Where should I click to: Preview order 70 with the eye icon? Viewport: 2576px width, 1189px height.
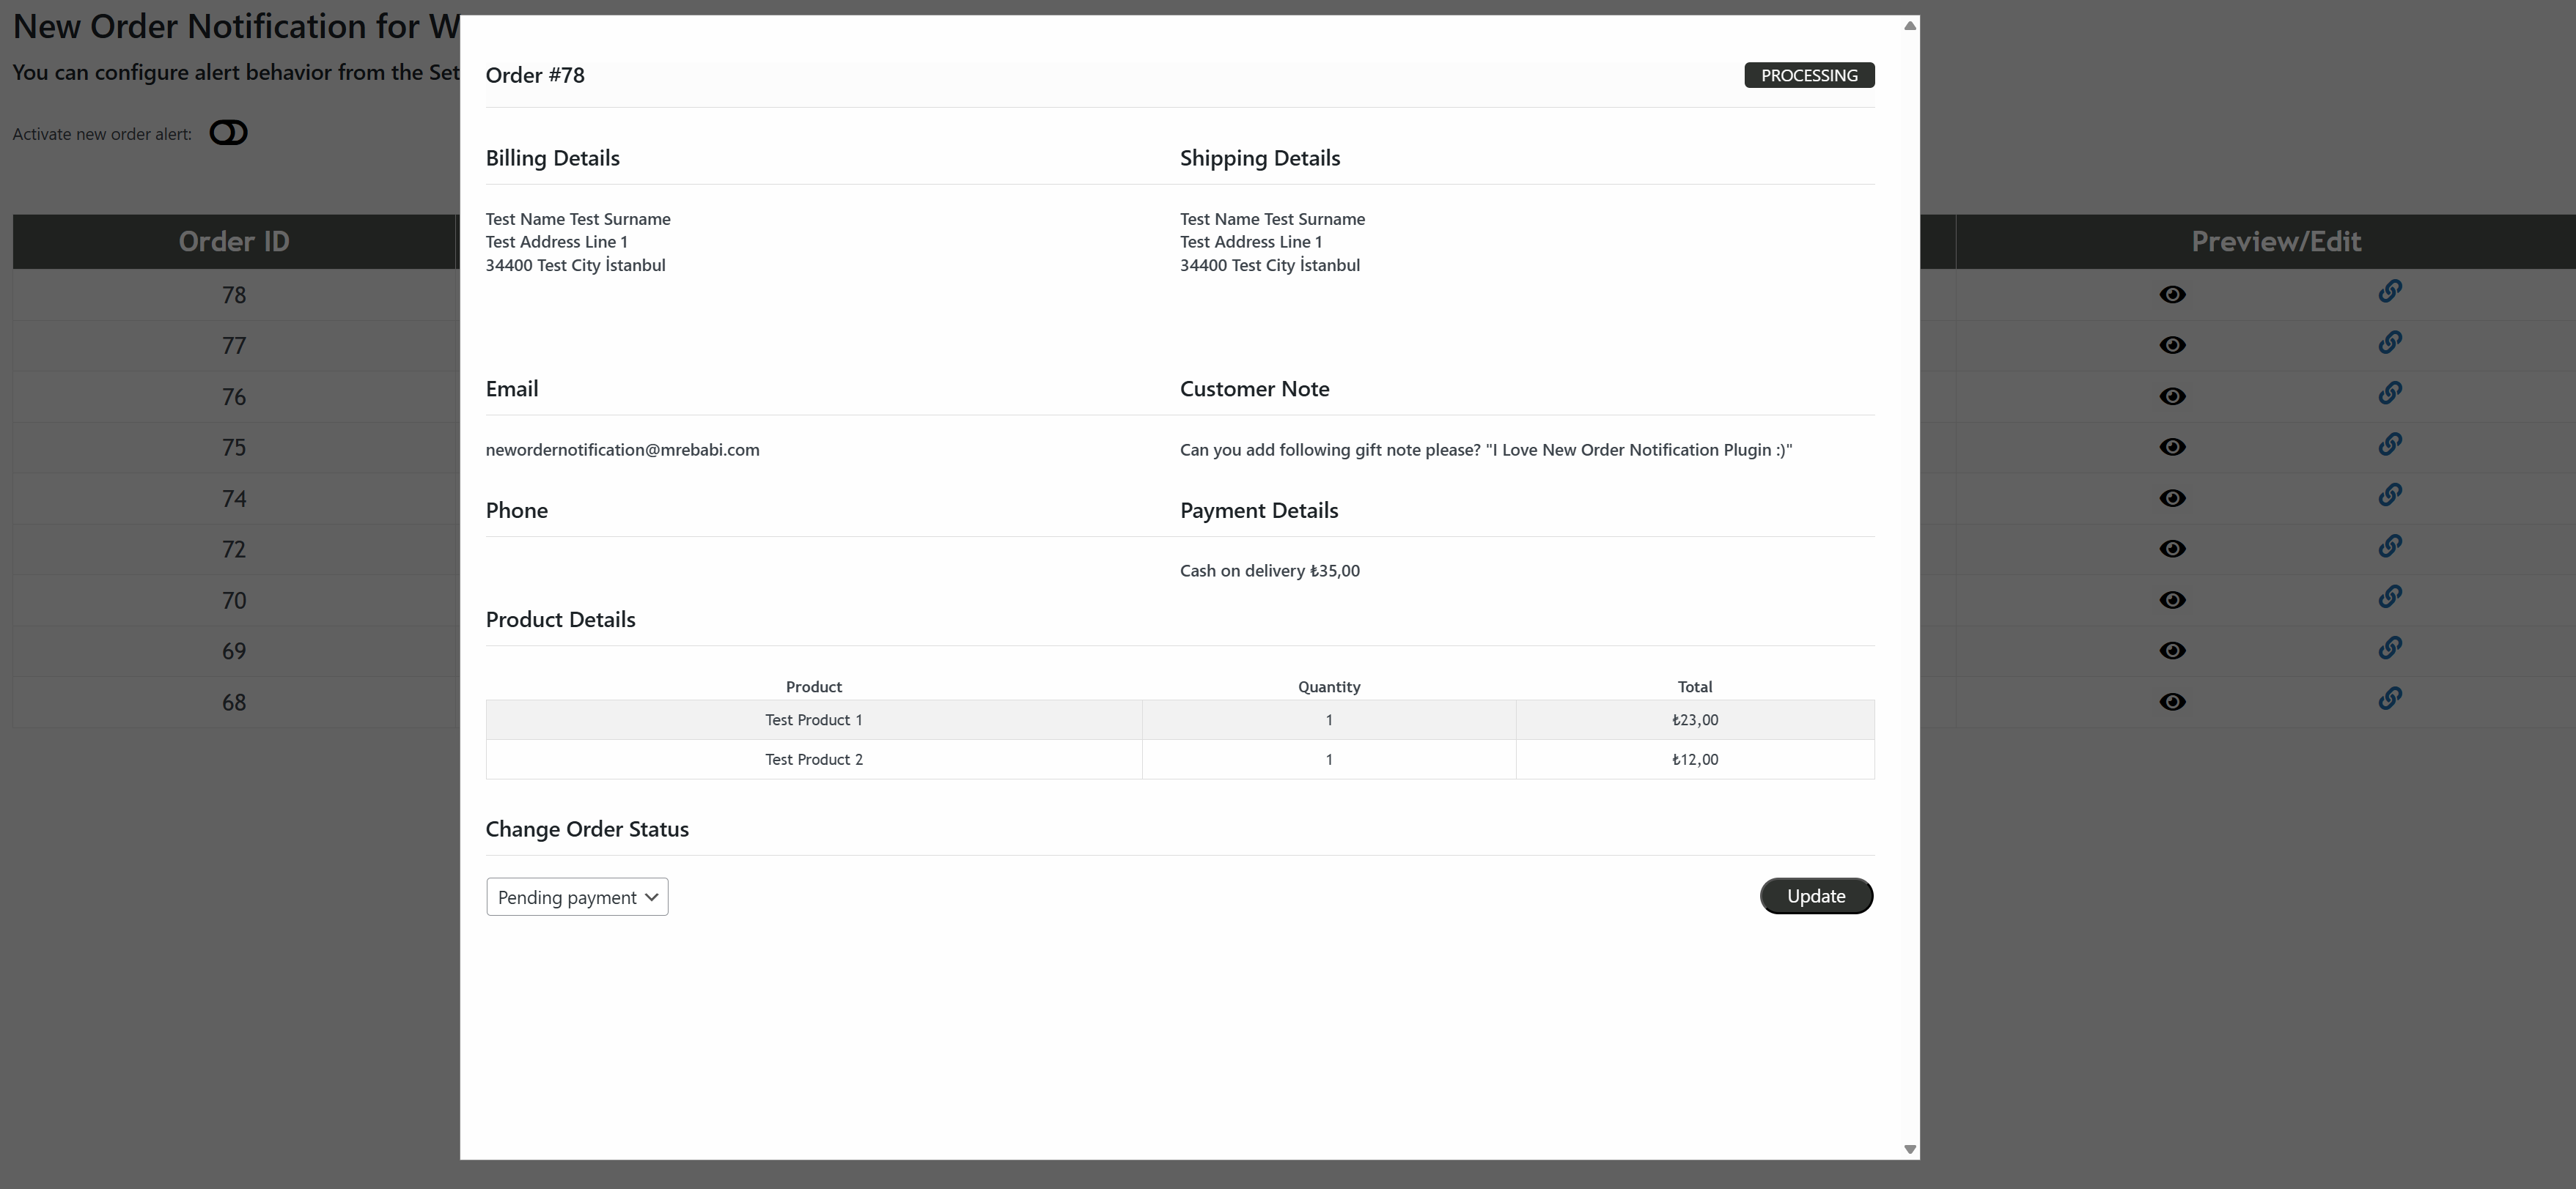pos(2173,601)
